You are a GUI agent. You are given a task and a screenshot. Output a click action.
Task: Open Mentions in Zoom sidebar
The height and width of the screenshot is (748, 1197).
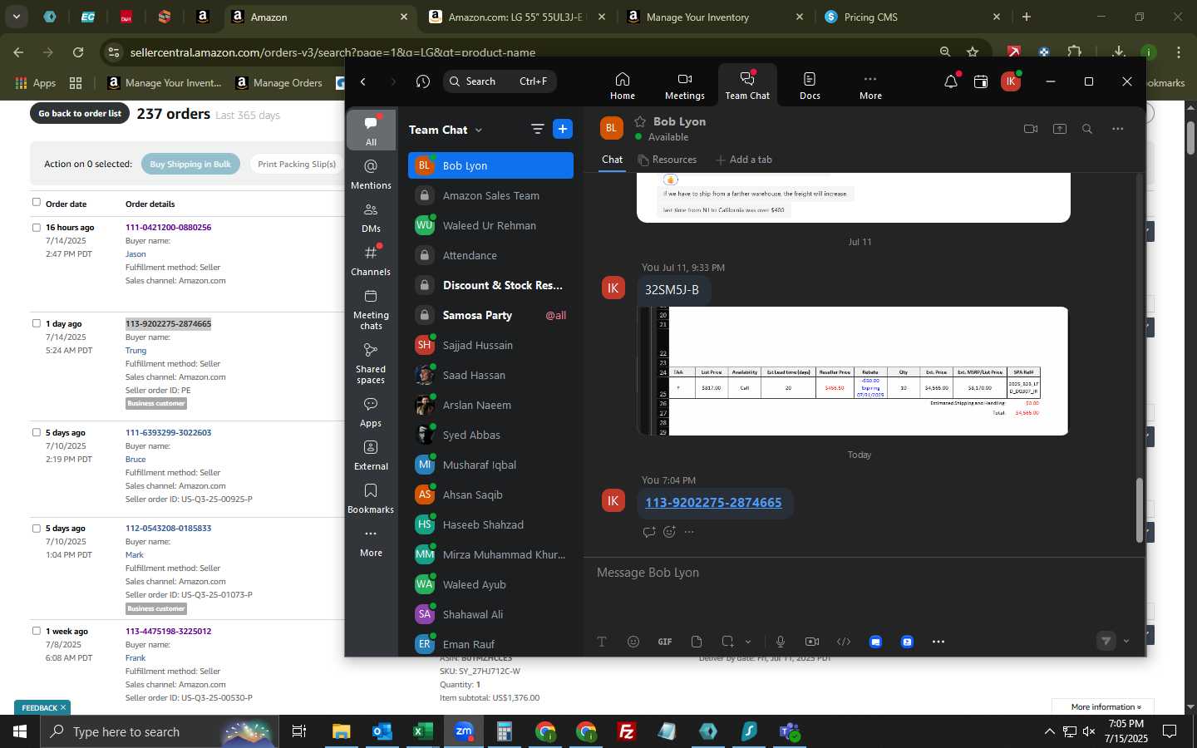tap(371, 174)
